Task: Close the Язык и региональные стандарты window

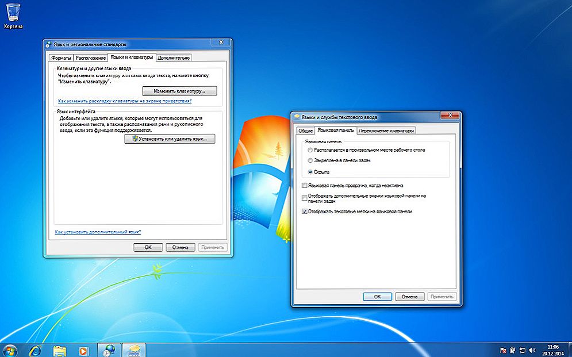Action: (221, 43)
